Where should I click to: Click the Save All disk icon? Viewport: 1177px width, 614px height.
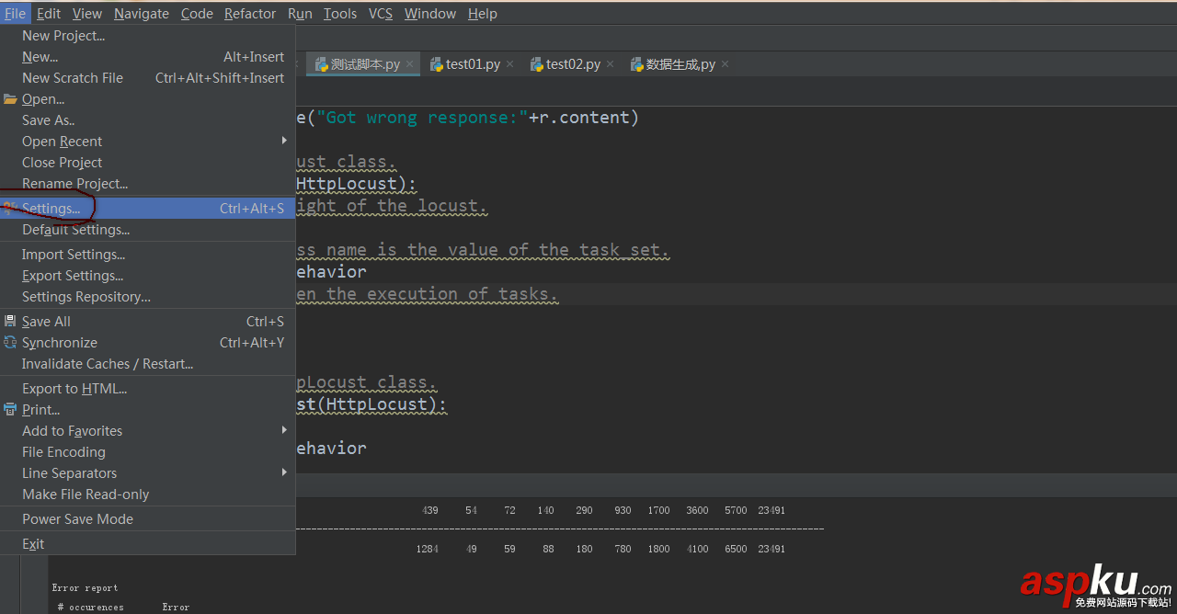pos(10,322)
